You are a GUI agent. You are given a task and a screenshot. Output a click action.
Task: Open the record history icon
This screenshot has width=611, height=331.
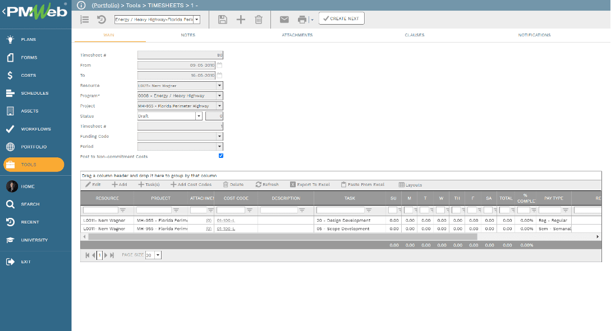[x=100, y=18]
